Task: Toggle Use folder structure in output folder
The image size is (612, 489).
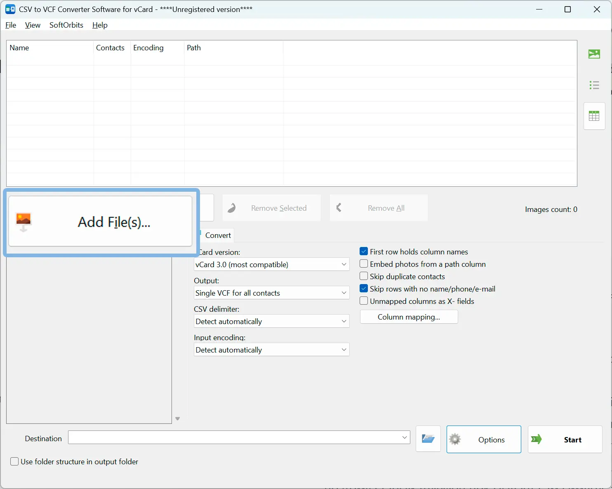Action: (14, 462)
